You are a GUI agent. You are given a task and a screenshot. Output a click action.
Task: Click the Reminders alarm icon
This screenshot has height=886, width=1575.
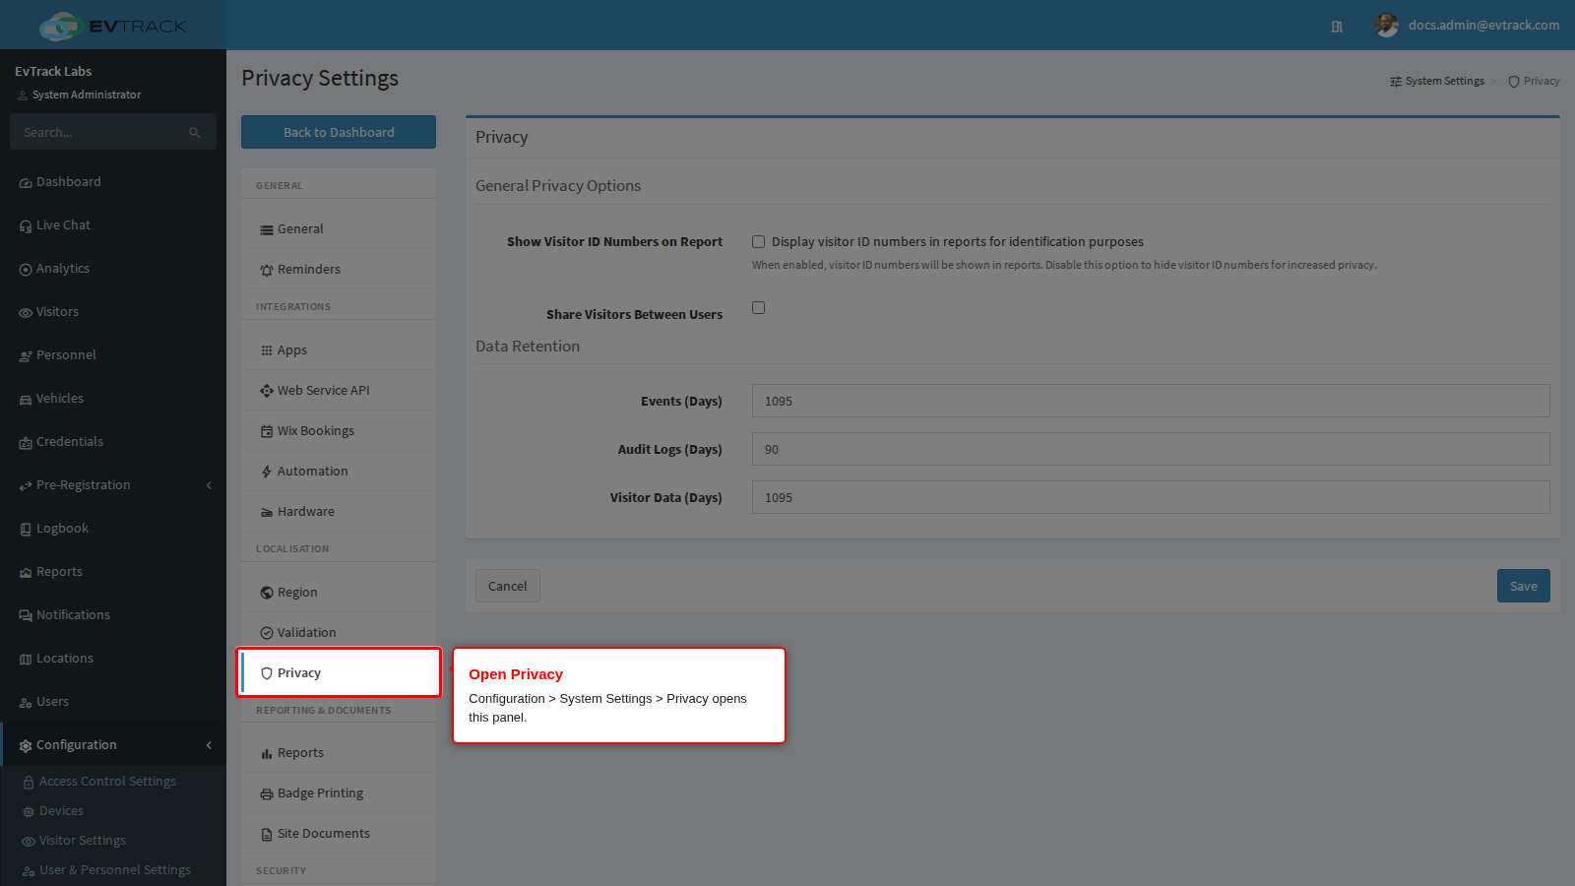[267, 270]
